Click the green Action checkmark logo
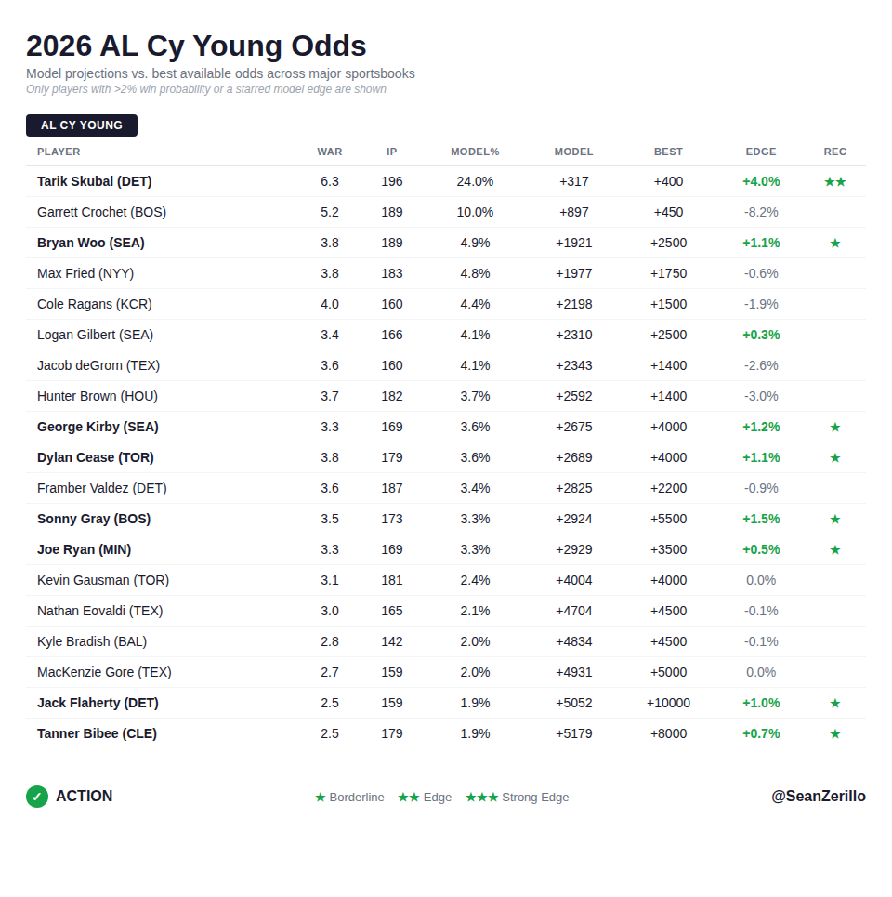The height and width of the screenshot is (897, 892). [x=37, y=797]
